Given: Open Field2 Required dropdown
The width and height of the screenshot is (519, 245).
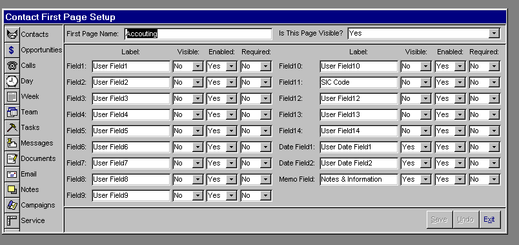Looking at the screenshot, I should (x=265, y=83).
